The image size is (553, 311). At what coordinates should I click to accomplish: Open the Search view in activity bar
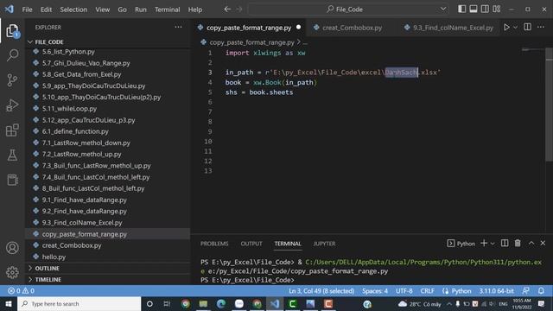coord(12,55)
